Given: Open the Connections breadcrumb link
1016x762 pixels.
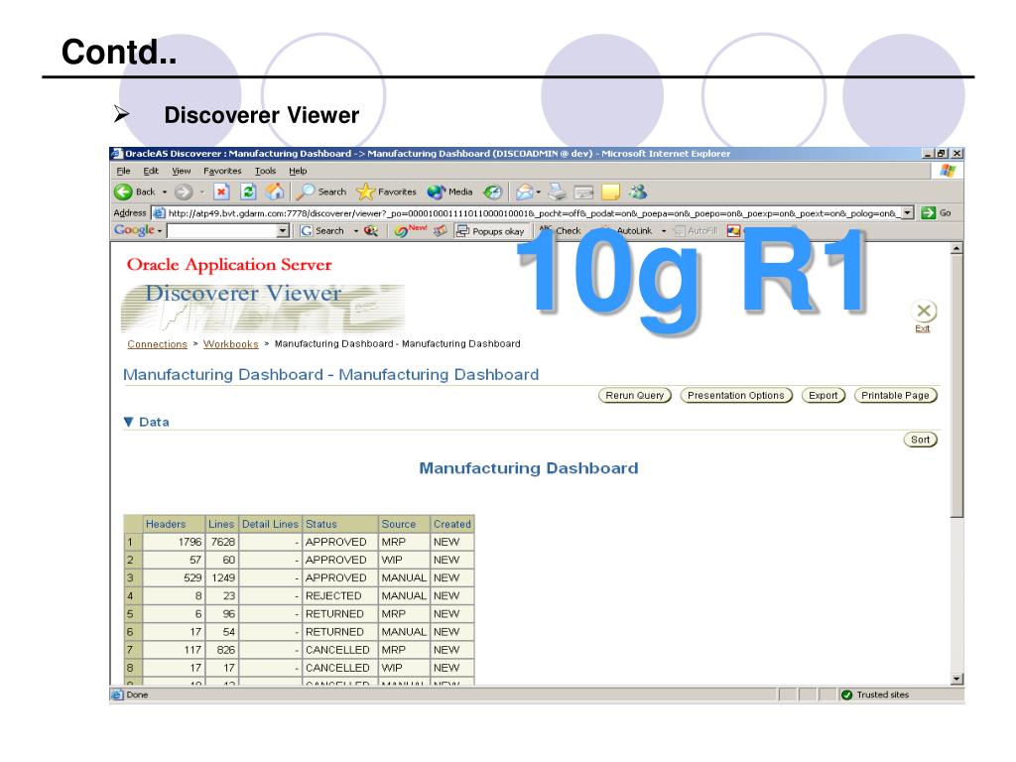Looking at the screenshot, I should click(x=157, y=344).
